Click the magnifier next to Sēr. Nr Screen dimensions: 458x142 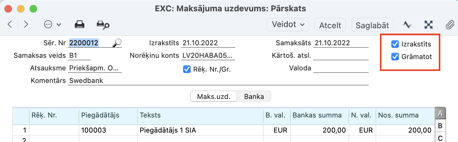(117, 43)
